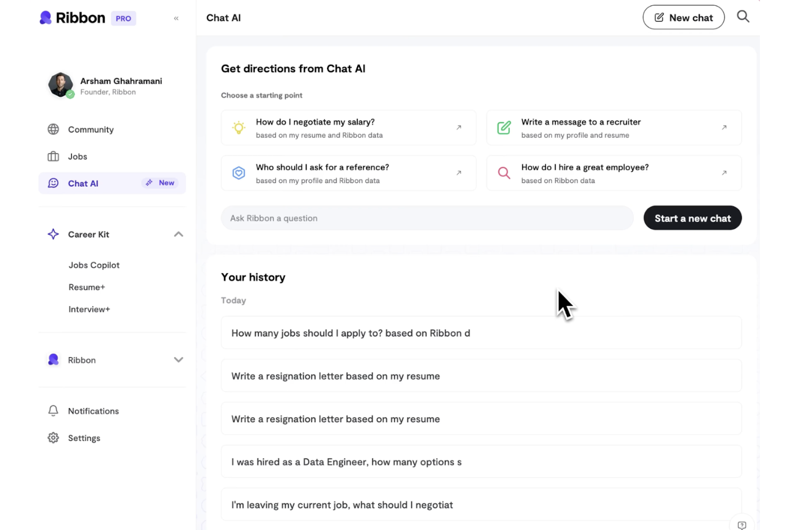Click the green pencil icon on recruiter card
Screen dimensions: 796x530
tap(504, 128)
